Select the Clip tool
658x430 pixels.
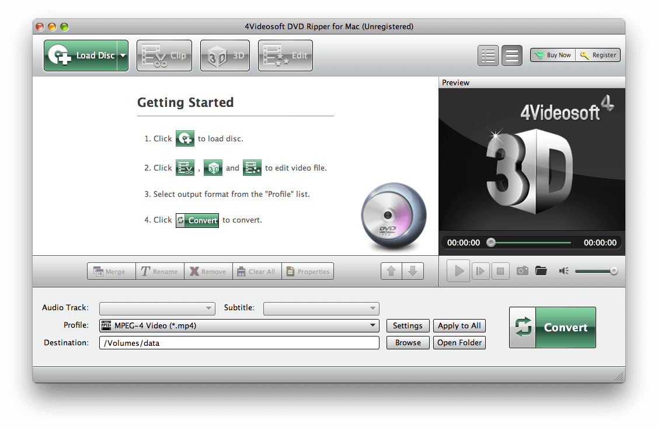[164, 56]
